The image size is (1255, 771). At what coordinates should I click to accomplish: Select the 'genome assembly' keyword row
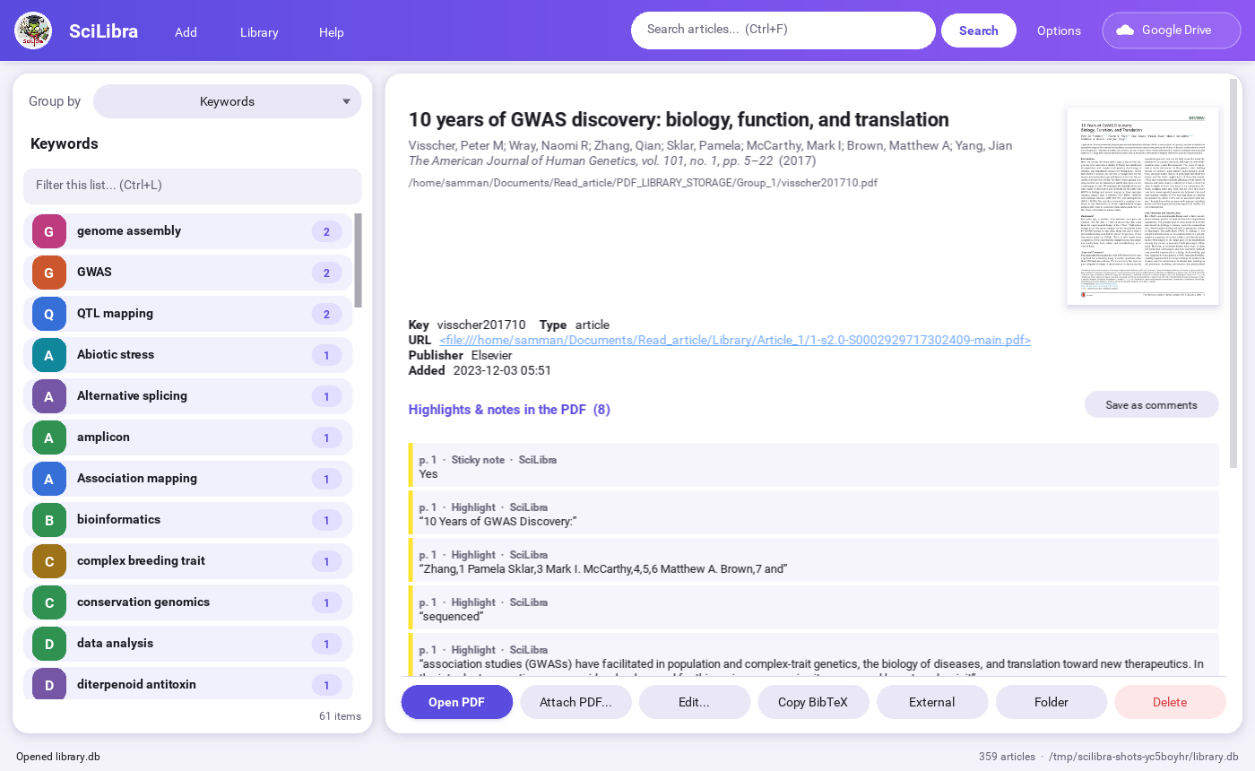click(188, 231)
